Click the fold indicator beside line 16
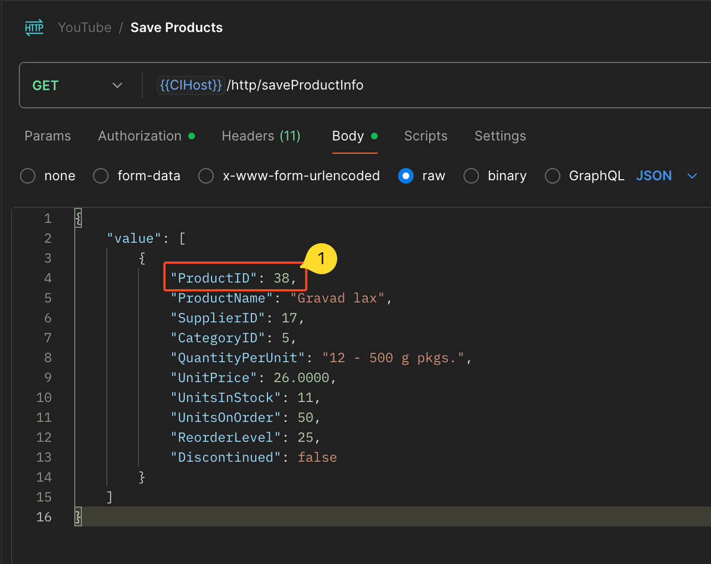711x564 pixels. click(x=78, y=516)
